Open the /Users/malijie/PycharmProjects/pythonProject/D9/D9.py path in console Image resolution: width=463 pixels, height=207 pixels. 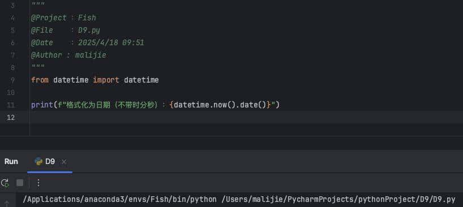338,199
